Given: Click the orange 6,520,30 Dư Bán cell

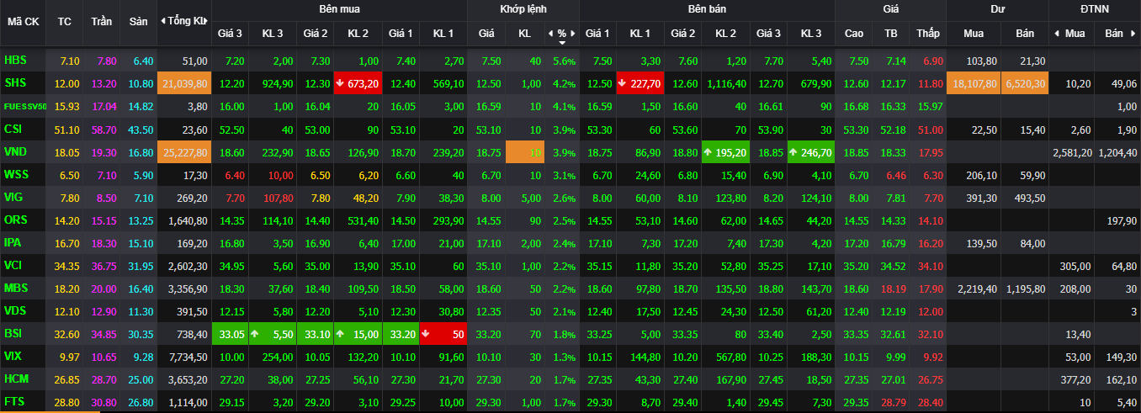Looking at the screenshot, I should click(1025, 83).
